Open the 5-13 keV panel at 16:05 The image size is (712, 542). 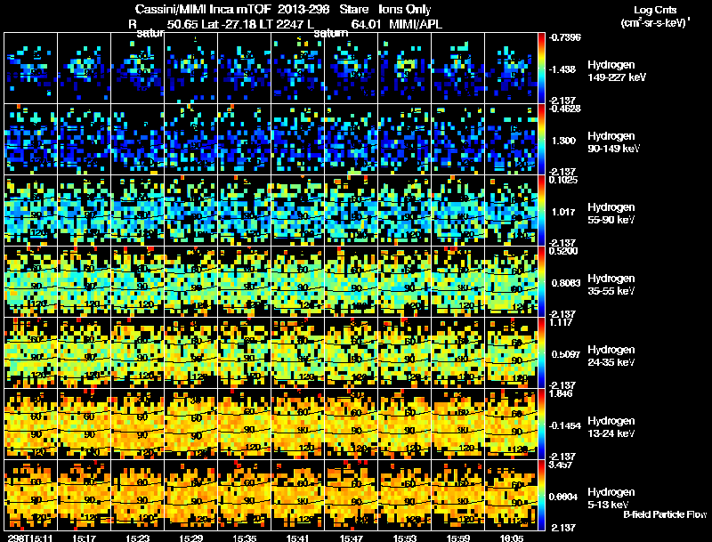point(511,495)
